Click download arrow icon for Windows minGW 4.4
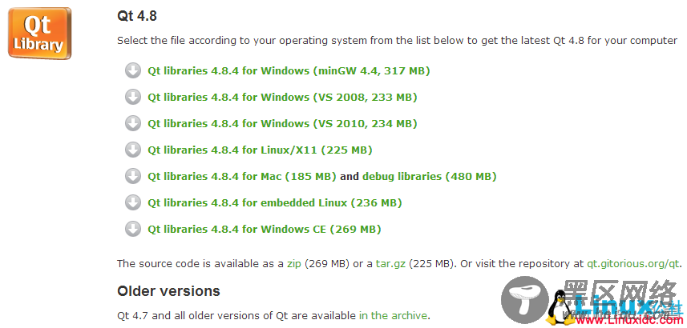Viewport: 687px width, 328px height. [133, 70]
